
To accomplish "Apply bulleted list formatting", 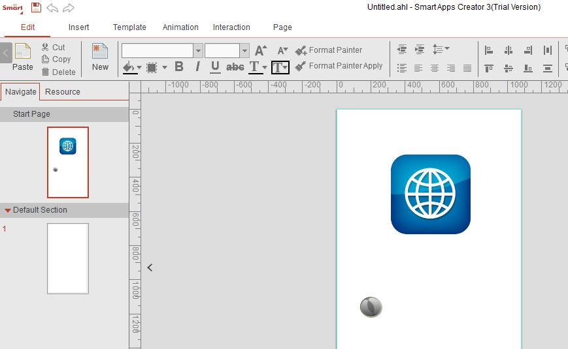I will click(402, 68).
